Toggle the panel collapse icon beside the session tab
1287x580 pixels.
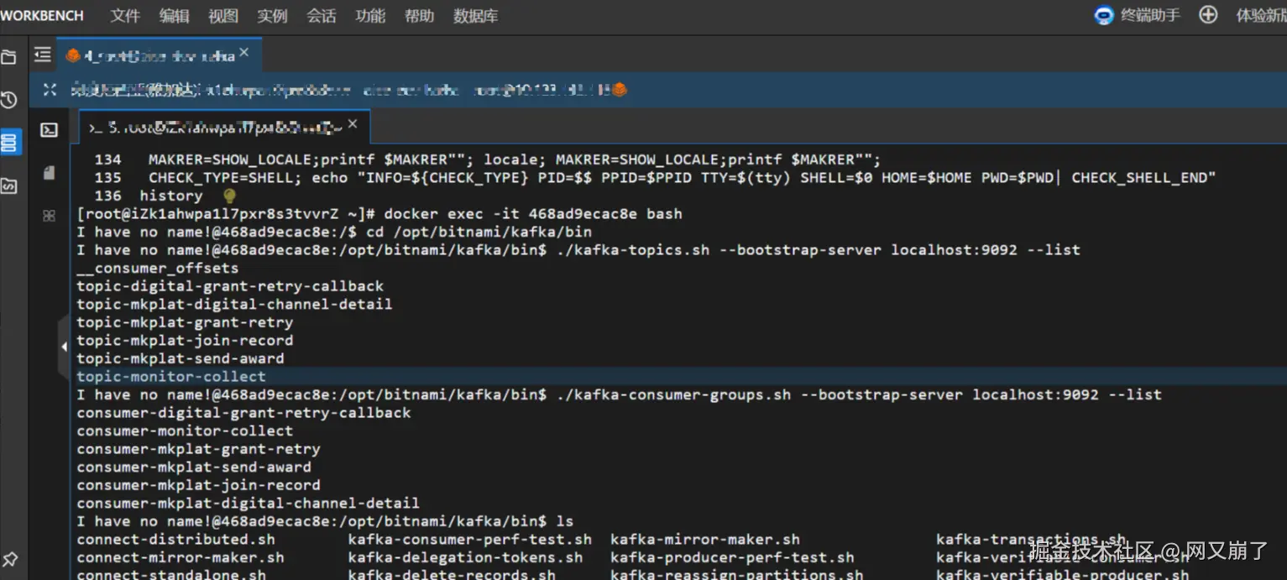43,55
